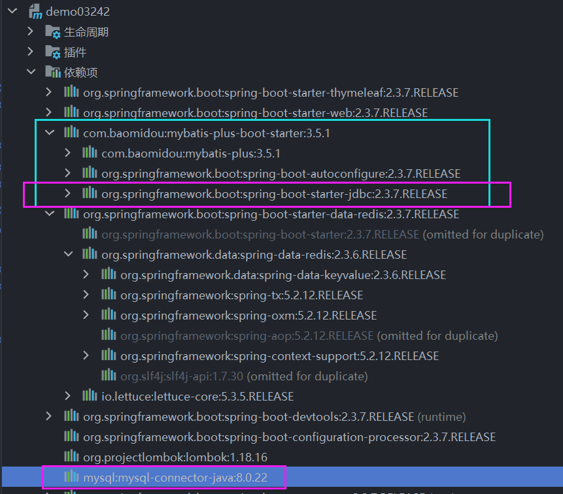The height and width of the screenshot is (494, 563).
Task: Select the demo03242 project label
Action: [x=78, y=12]
